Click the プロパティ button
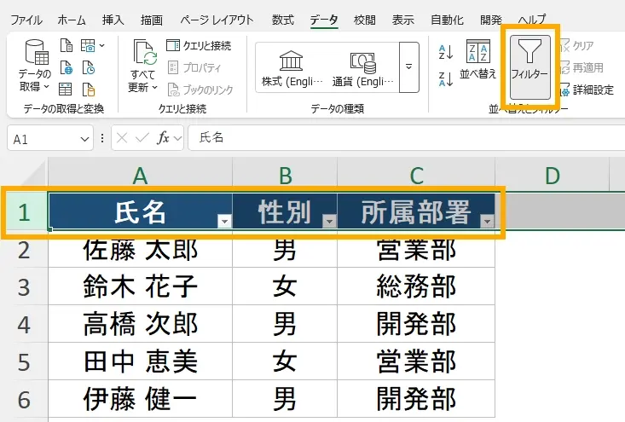This screenshot has width=625, height=422. coord(194,67)
